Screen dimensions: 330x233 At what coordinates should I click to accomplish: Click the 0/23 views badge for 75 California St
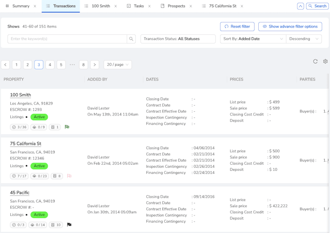coord(40,176)
